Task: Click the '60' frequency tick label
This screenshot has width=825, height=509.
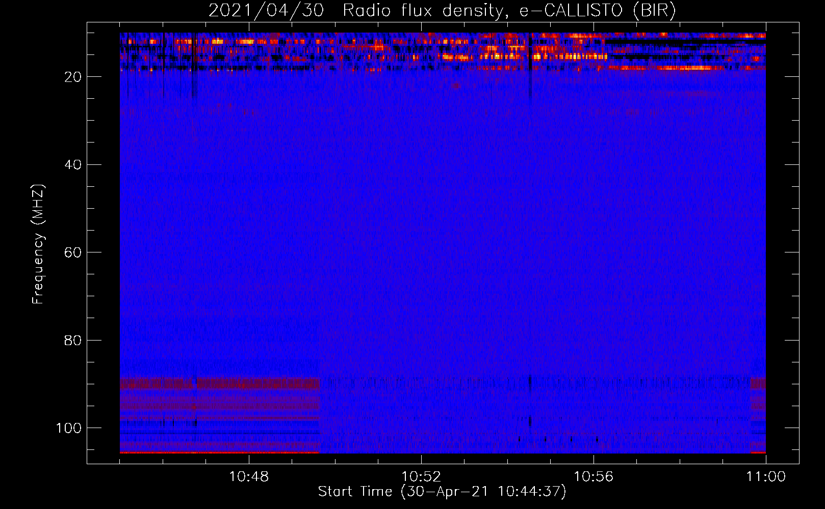Action: click(73, 252)
